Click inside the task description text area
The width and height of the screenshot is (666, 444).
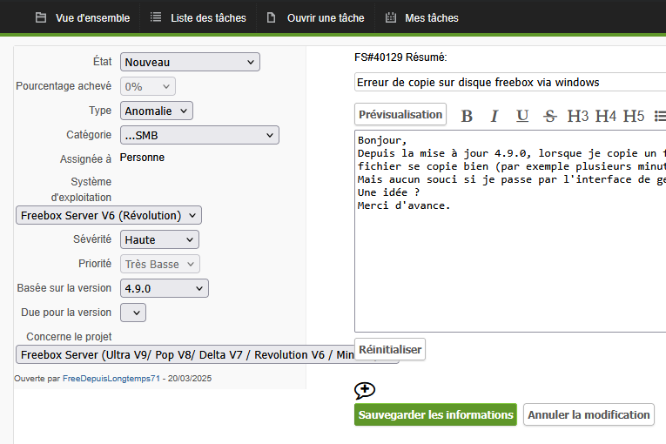click(x=510, y=231)
